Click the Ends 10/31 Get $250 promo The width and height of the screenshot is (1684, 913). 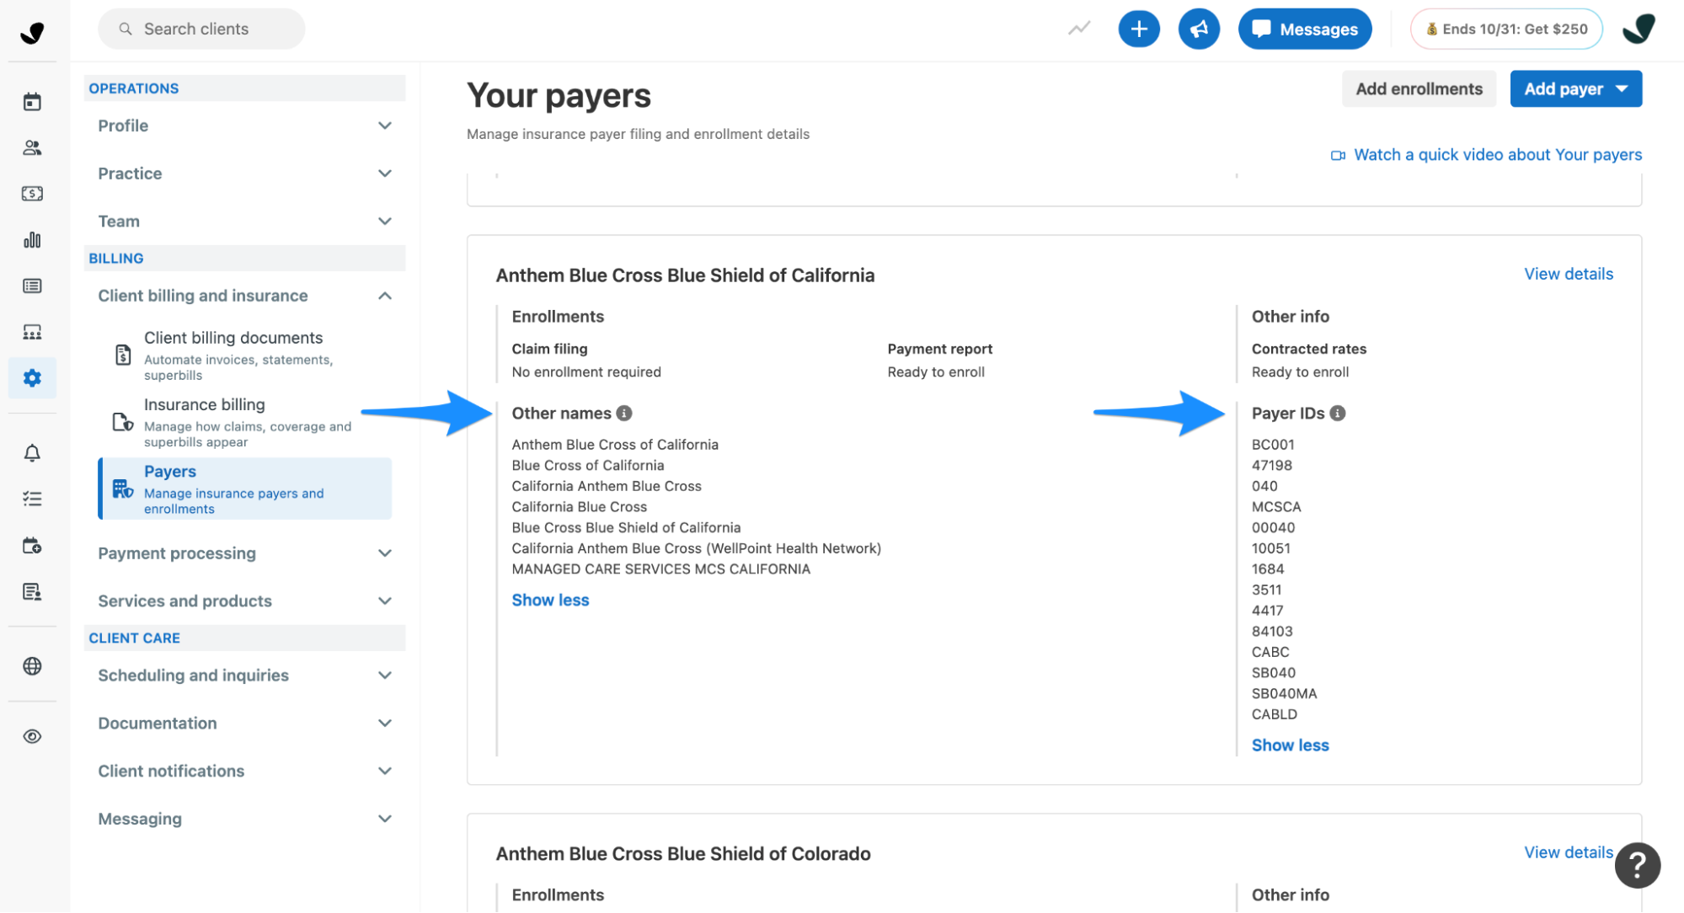(x=1506, y=29)
